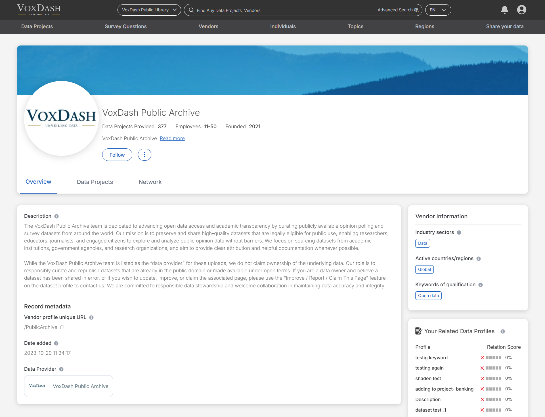
Task: Open the EN language dropdown
Action: click(438, 10)
